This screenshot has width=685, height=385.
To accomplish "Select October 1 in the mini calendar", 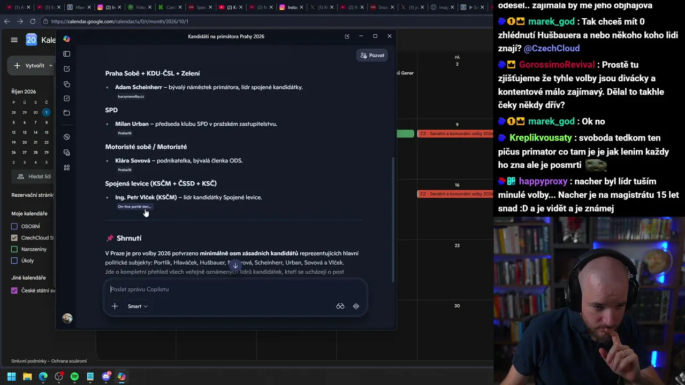I will 47,112.
